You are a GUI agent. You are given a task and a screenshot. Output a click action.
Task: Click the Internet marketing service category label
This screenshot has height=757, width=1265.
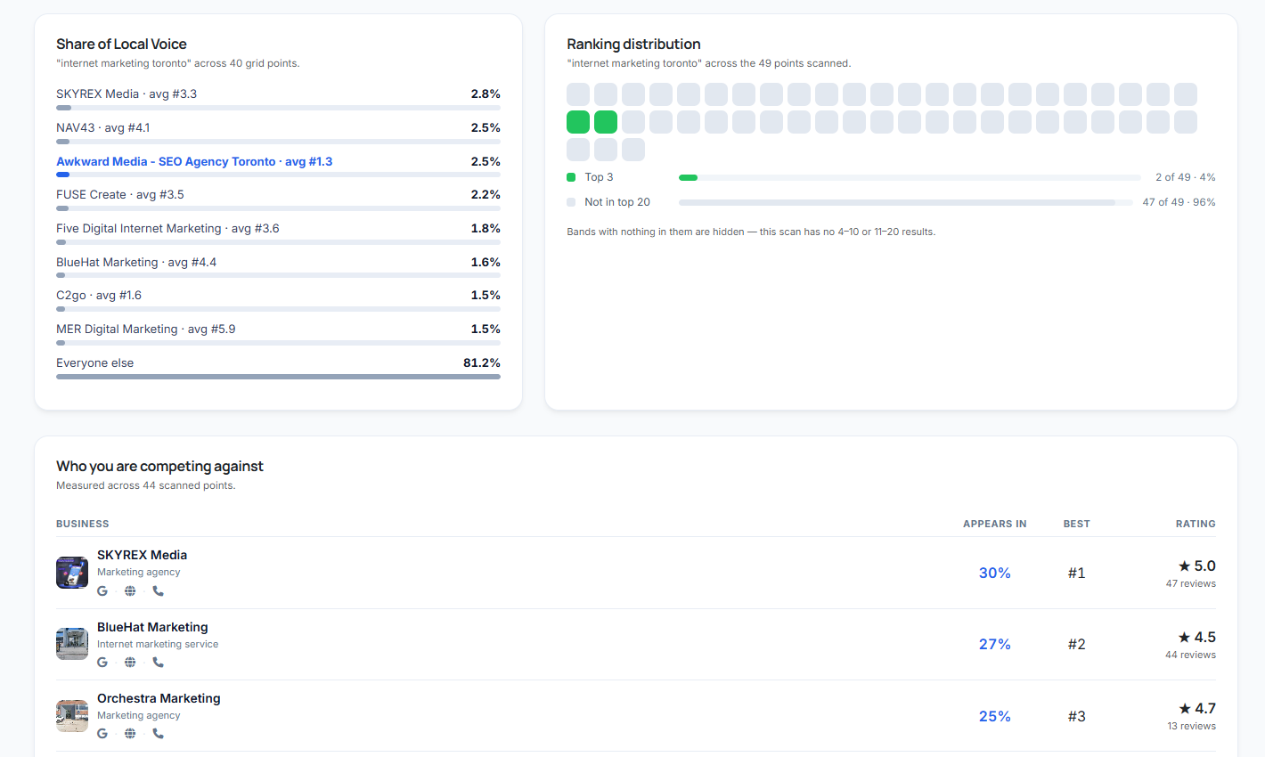click(x=158, y=644)
